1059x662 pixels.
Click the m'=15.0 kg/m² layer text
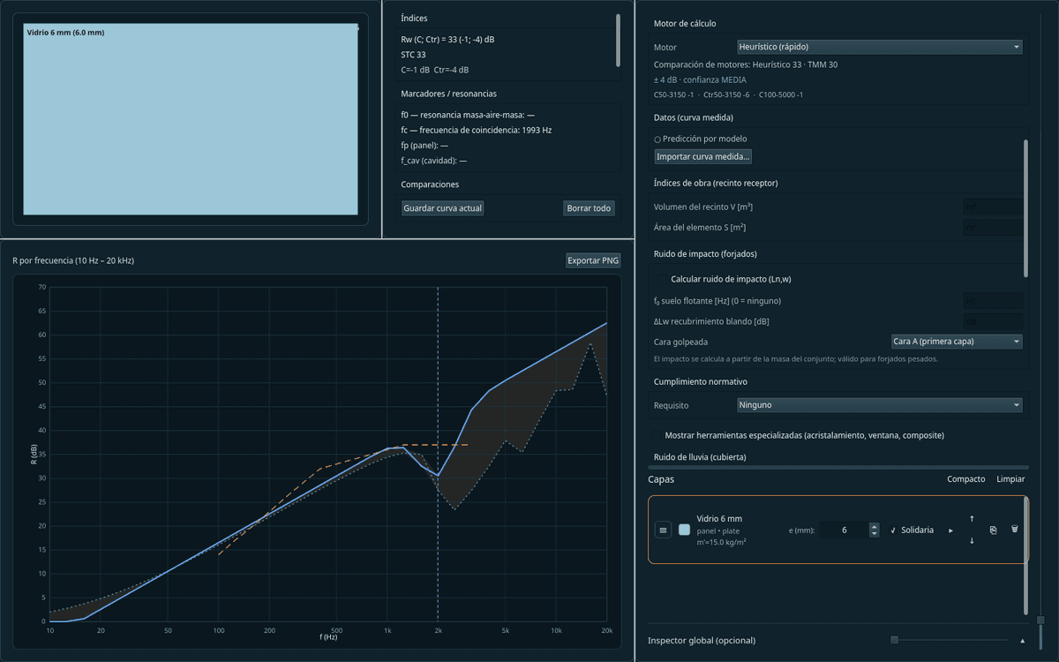point(722,542)
